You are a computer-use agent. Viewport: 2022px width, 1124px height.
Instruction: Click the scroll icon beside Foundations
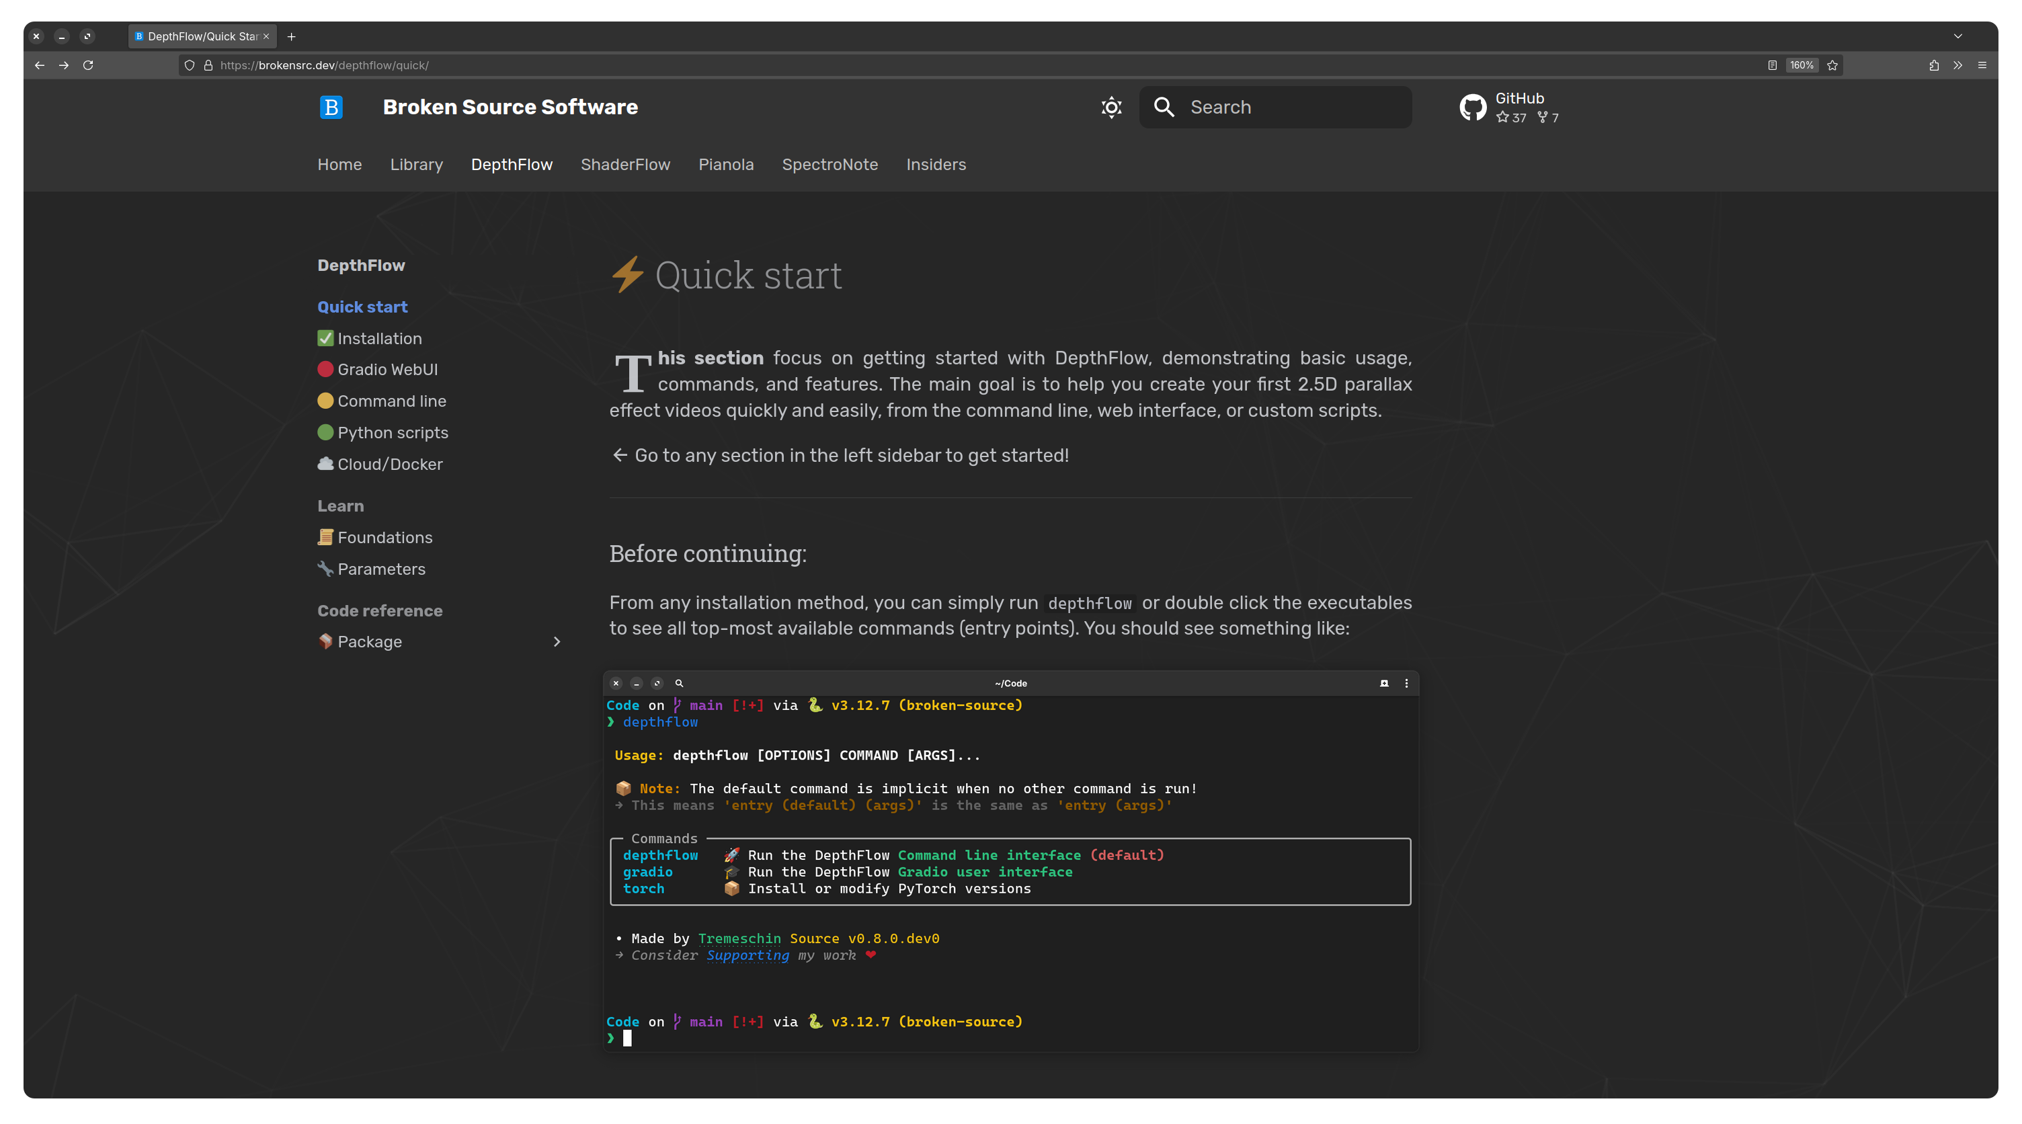click(x=325, y=537)
